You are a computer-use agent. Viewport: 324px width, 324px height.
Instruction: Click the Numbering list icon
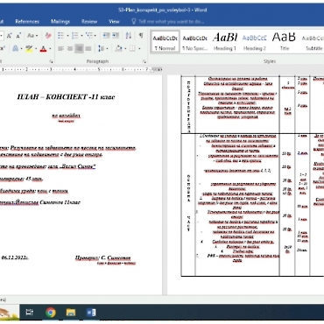coord(74,36)
